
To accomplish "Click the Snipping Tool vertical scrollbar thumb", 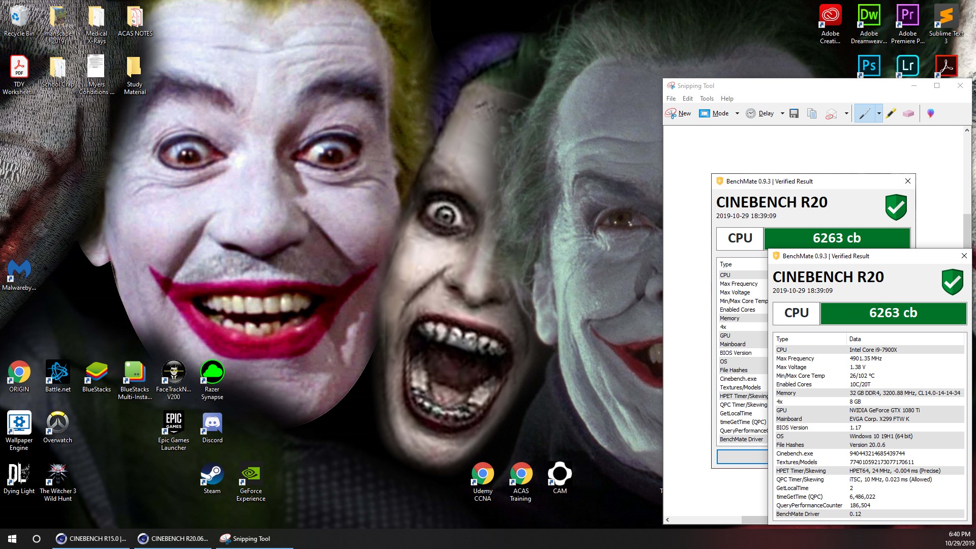I will pos(967,231).
